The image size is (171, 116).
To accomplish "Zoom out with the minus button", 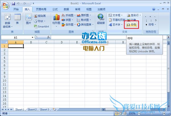I will point(139,113).
